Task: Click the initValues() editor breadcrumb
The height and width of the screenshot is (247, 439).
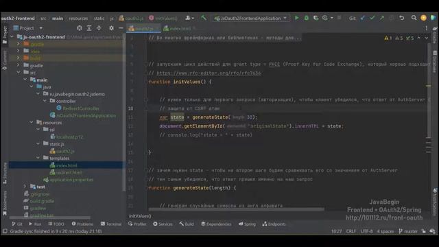Action: 140,216
